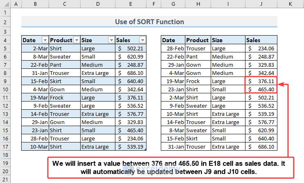Select the row 4 header
The width and height of the screenshot is (304, 183).
click(5, 40)
